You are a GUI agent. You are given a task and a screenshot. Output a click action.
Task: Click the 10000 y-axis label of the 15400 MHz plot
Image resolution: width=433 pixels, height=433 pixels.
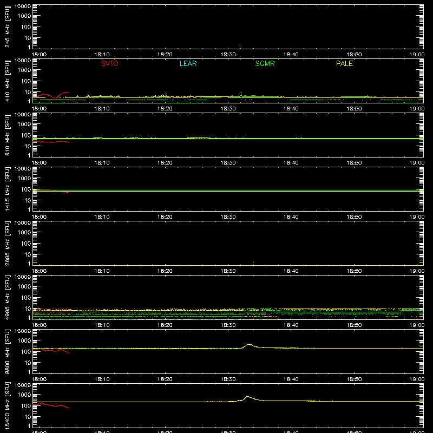pos(23,385)
